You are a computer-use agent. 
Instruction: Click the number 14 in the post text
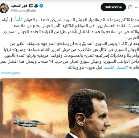(51, 61)
